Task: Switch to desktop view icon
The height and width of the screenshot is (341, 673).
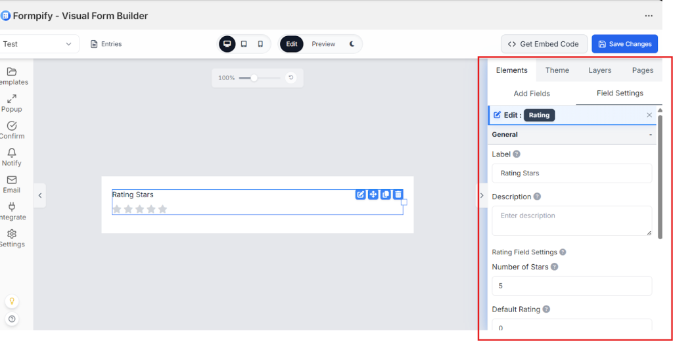Action: [227, 44]
